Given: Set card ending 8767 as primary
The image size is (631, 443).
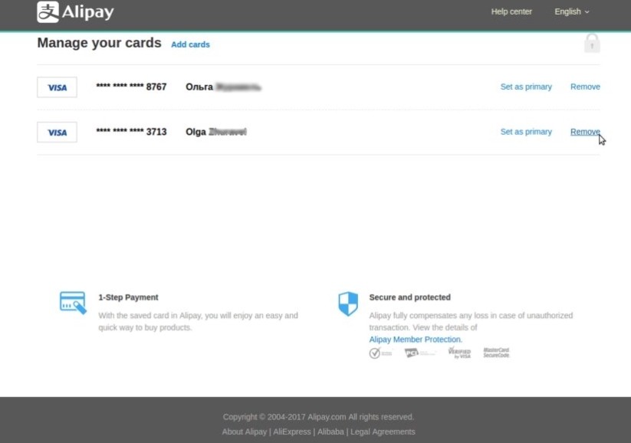Looking at the screenshot, I should pyautogui.click(x=526, y=87).
